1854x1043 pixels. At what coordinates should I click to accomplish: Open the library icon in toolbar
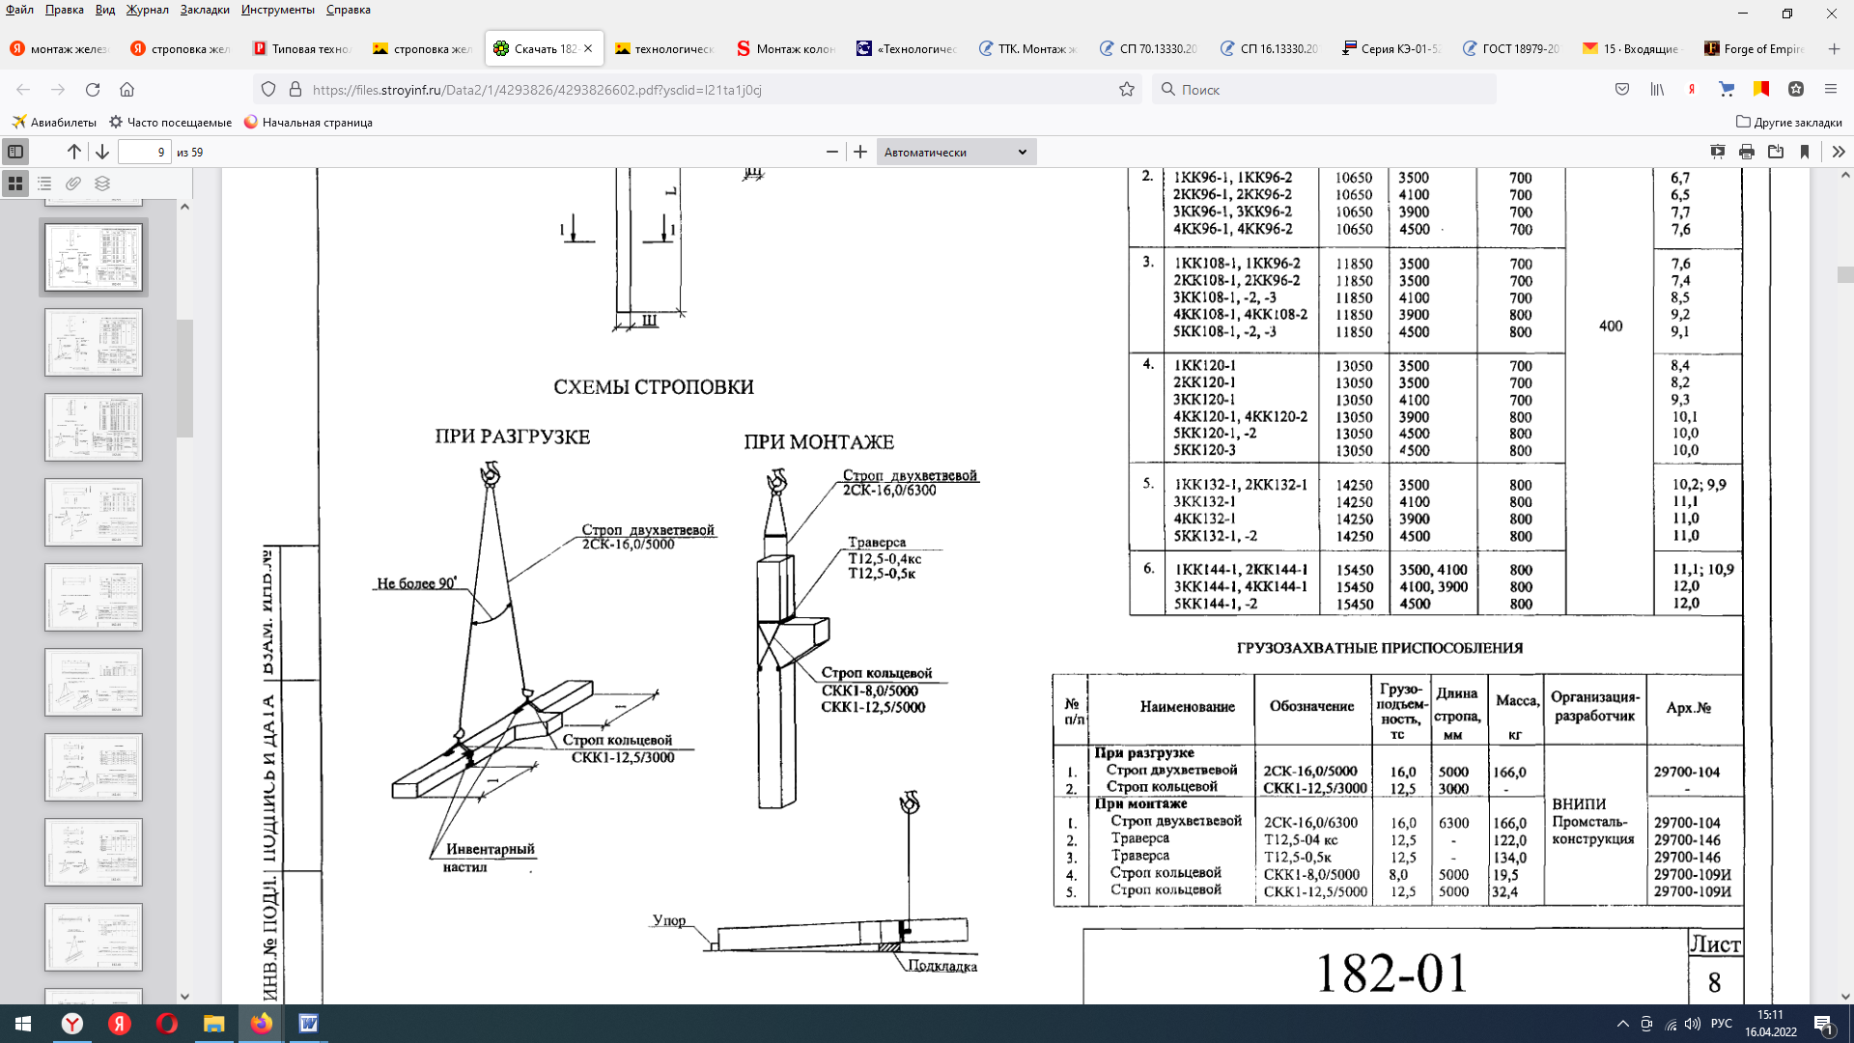[x=1657, y=89]
